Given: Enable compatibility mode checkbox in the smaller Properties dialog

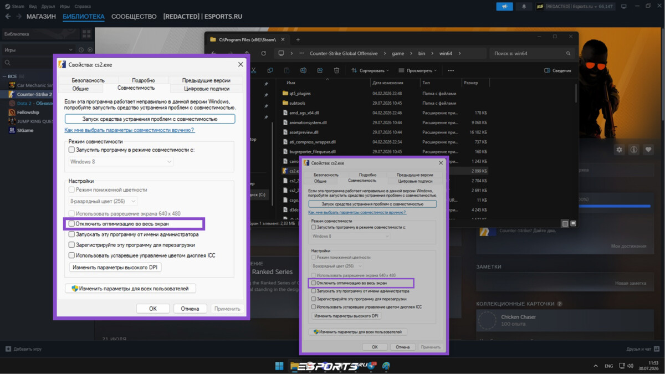Looking at the screenshot, I should click(314, 227).
